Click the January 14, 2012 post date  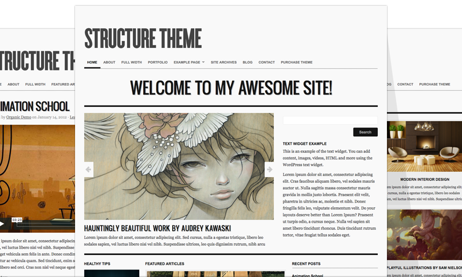[x=52, y=117]
